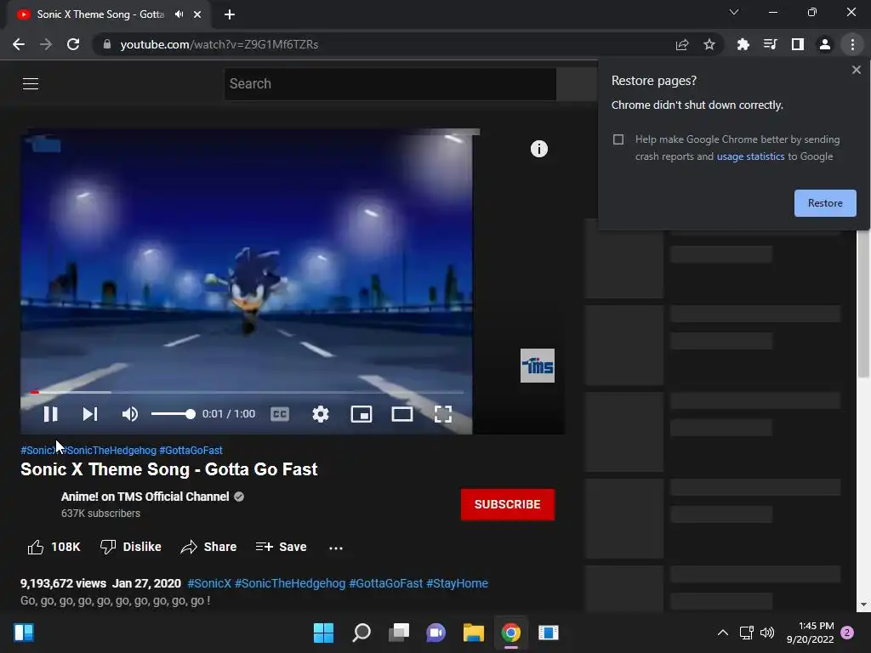Open tab search chevron
The height and width of the screenshot is (653, 871).
tap(734, 12)
